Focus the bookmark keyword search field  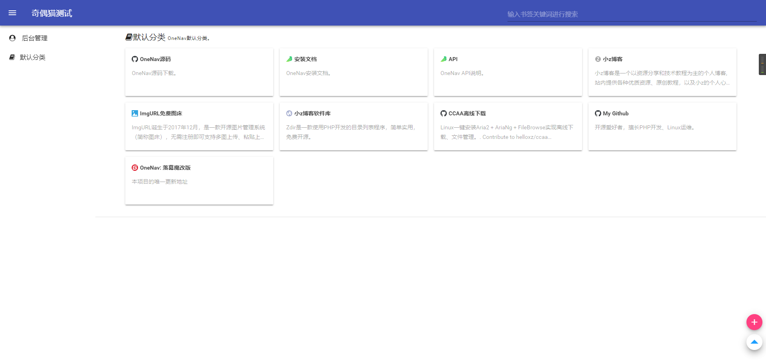click(x=632, y=14)
